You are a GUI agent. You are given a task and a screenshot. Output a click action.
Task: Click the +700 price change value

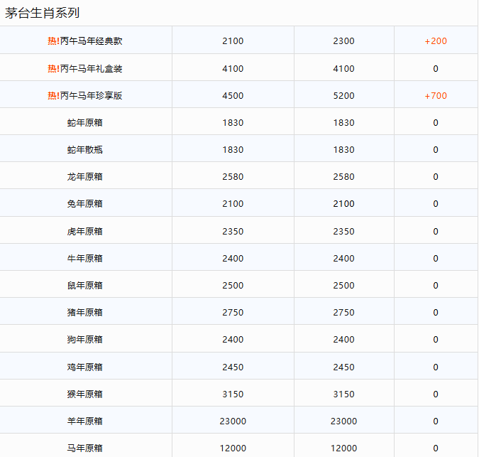pos(436,96)
